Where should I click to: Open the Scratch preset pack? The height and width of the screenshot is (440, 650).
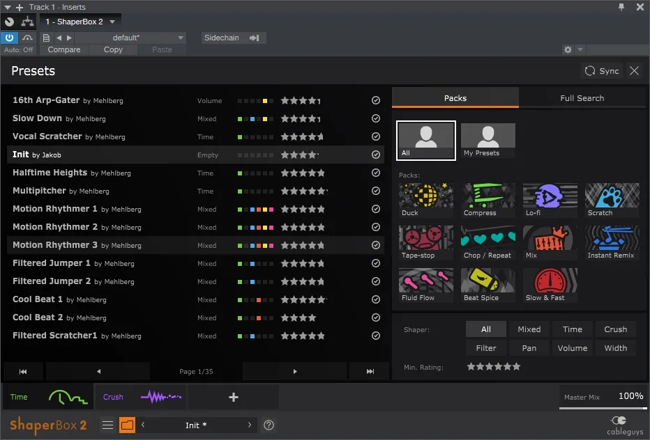[612, 201]
